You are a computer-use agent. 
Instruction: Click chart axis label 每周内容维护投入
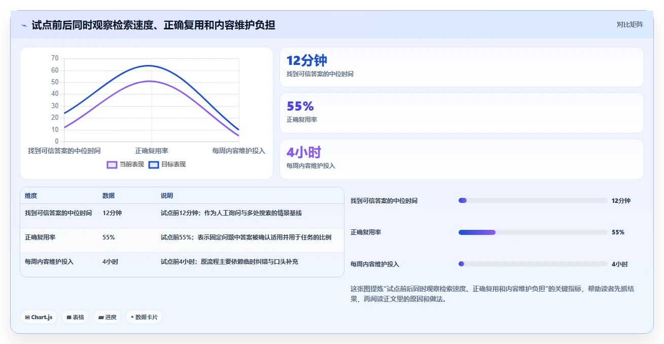tap(238, 151)
